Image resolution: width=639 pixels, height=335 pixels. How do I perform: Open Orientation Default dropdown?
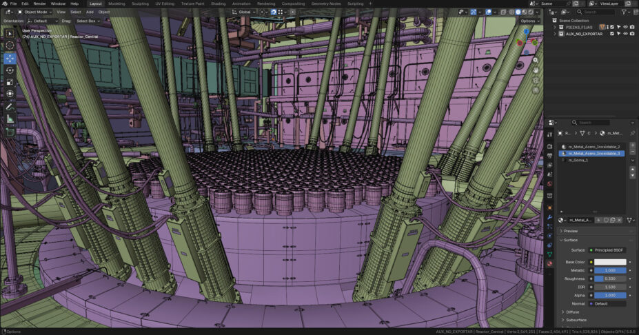pyautogui.click(x=43, y=21)
